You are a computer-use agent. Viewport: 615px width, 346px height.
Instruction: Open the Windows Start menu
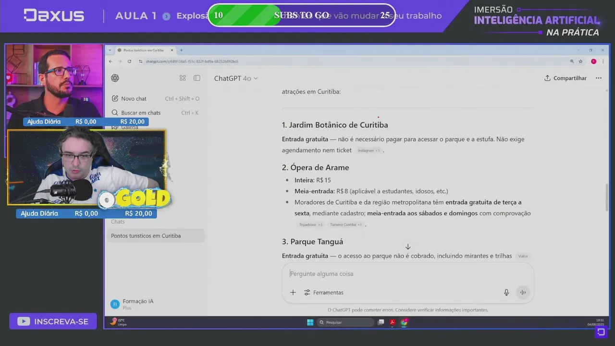coord(310,322)
